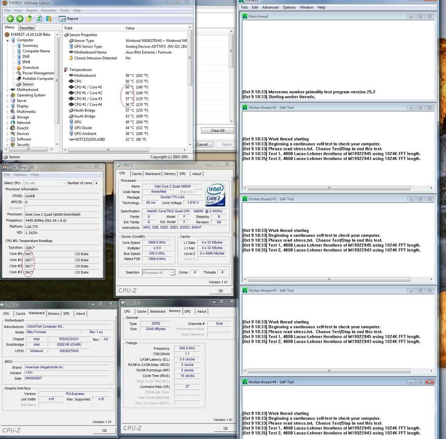
Task: Click the Frequency field in Core Temp
Action: (62, 220)
